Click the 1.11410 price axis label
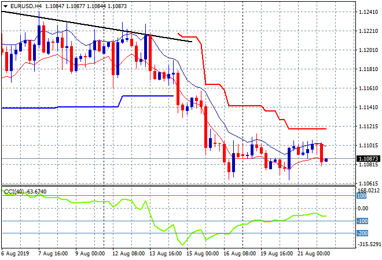 coord(369,107)
